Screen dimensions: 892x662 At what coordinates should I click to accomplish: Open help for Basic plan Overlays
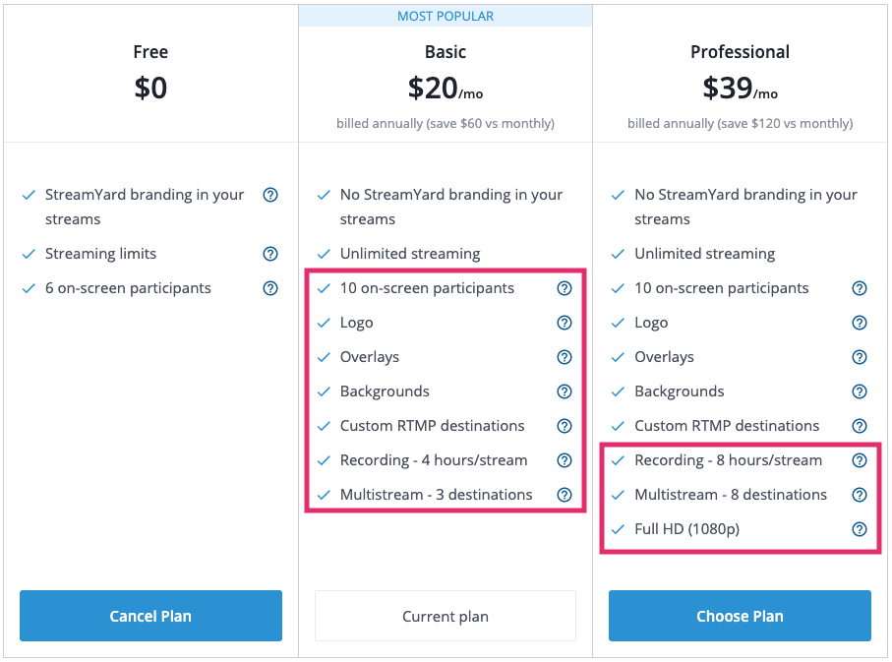click(x=565, y=357)
